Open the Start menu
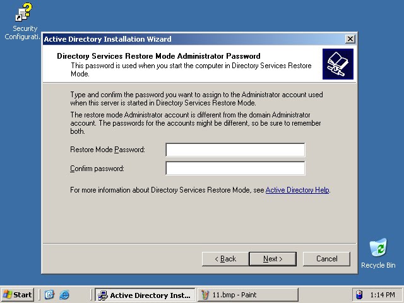404x303 pixels. pos(17,295)
